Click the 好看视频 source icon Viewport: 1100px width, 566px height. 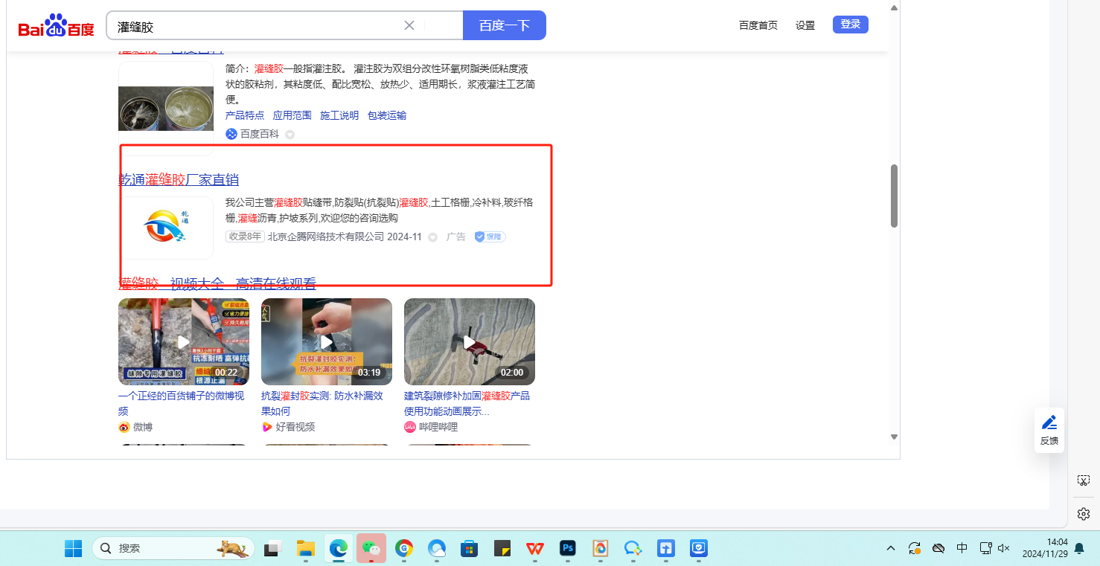(267, 427)
